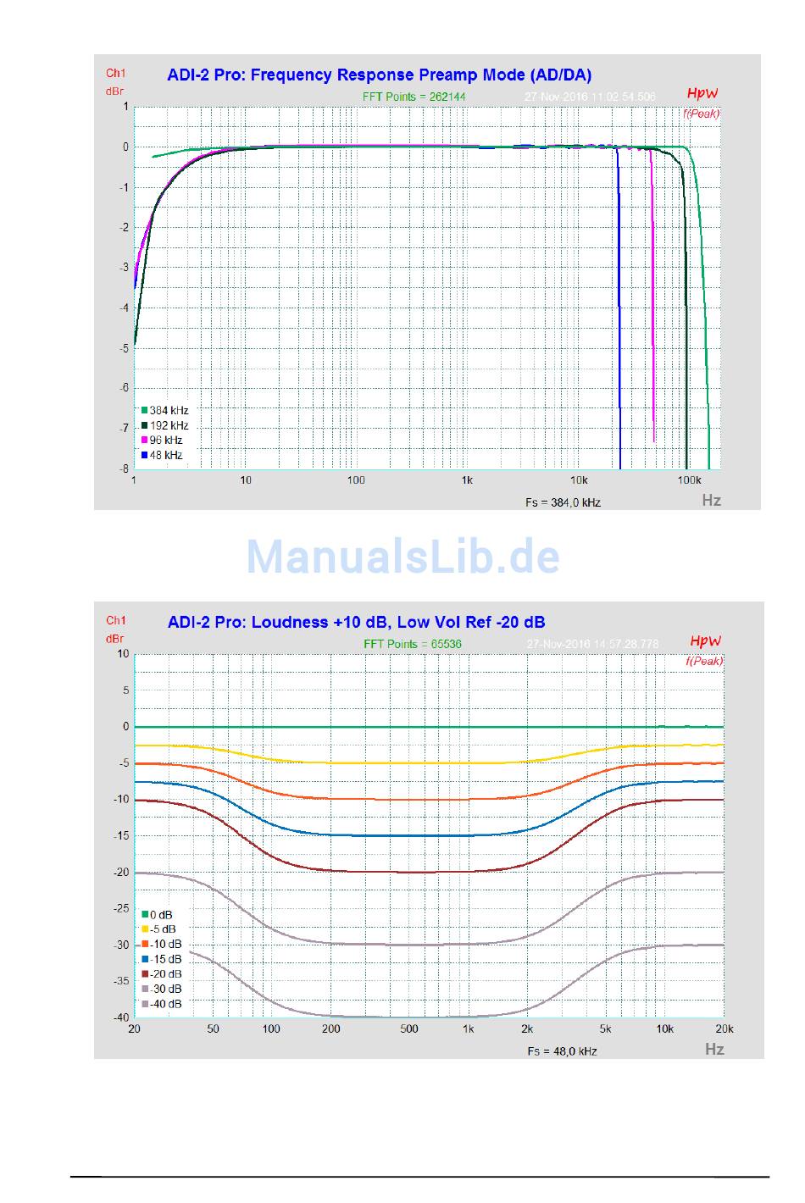This screenshot has width=805, height=1203.
Task: Click the "384 kHz" legend label text
Action: (x=169, y=411)
